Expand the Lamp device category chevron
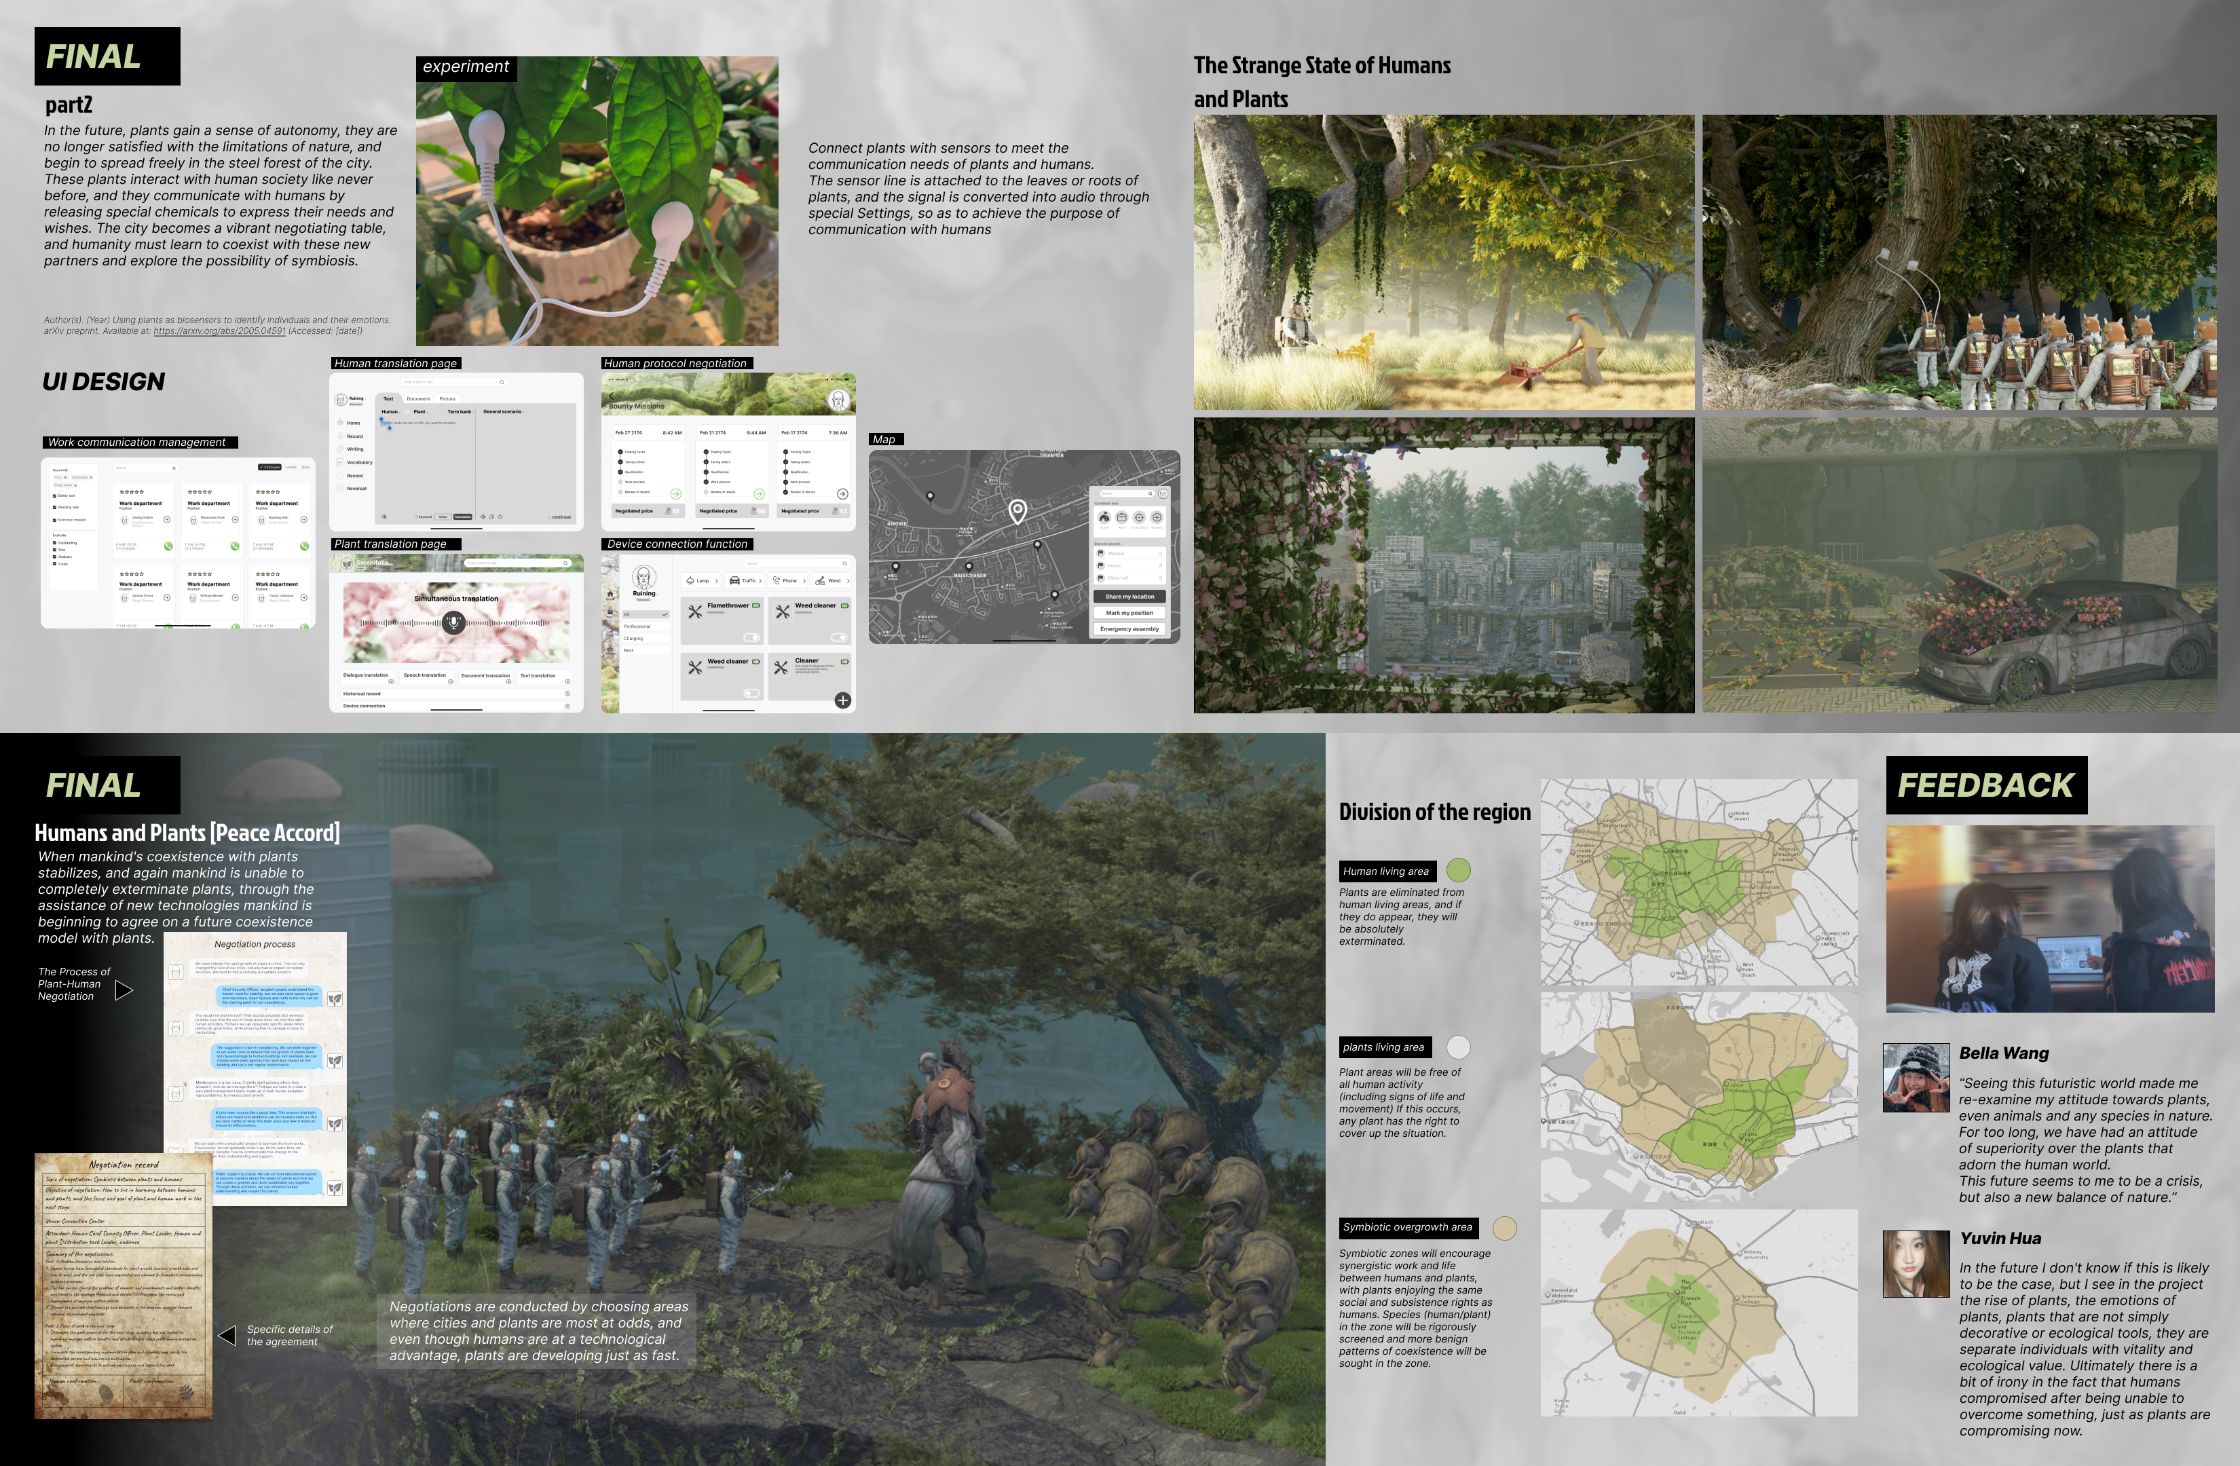Screen dimensions: 2240x1466 [x=716, y=580]
